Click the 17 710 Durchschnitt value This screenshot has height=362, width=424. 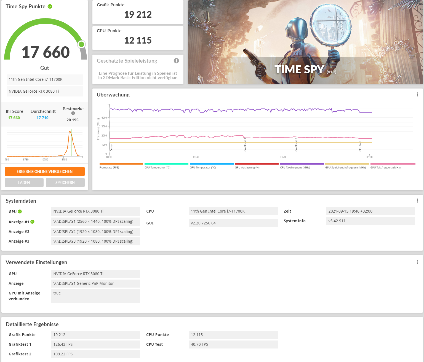point(42,118)
